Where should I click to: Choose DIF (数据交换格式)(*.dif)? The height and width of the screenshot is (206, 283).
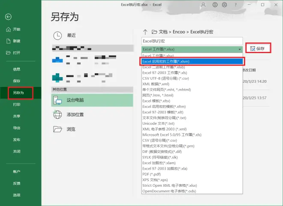tap(192, 152)
